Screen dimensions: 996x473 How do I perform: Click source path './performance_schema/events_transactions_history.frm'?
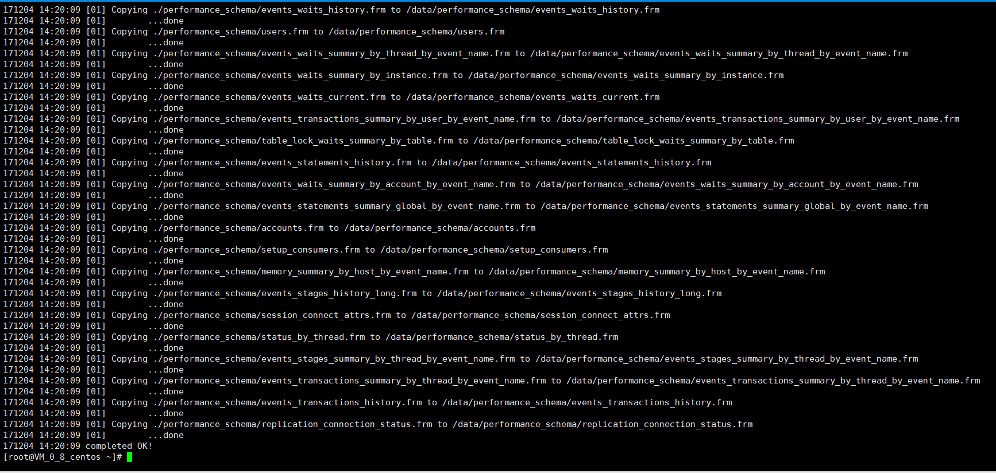point(288,402)
